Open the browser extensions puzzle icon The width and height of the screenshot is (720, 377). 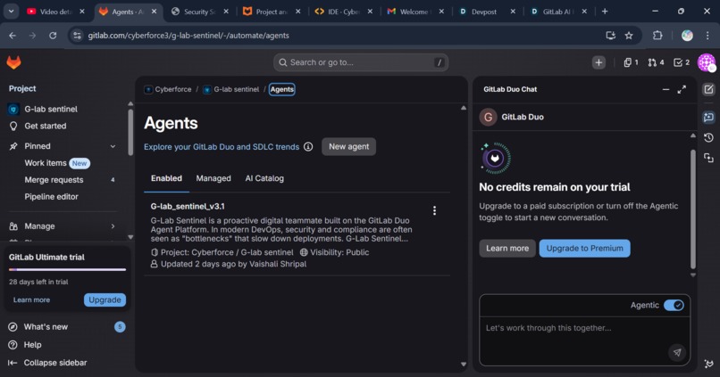[657, 36]
